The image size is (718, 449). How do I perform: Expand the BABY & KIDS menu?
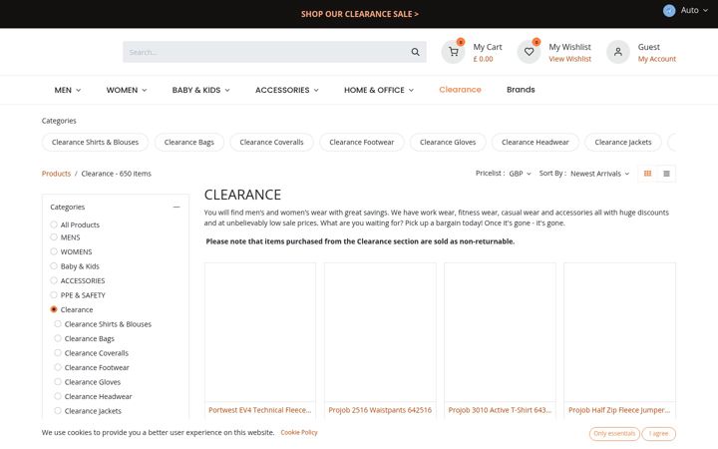[x=201, y=90]
